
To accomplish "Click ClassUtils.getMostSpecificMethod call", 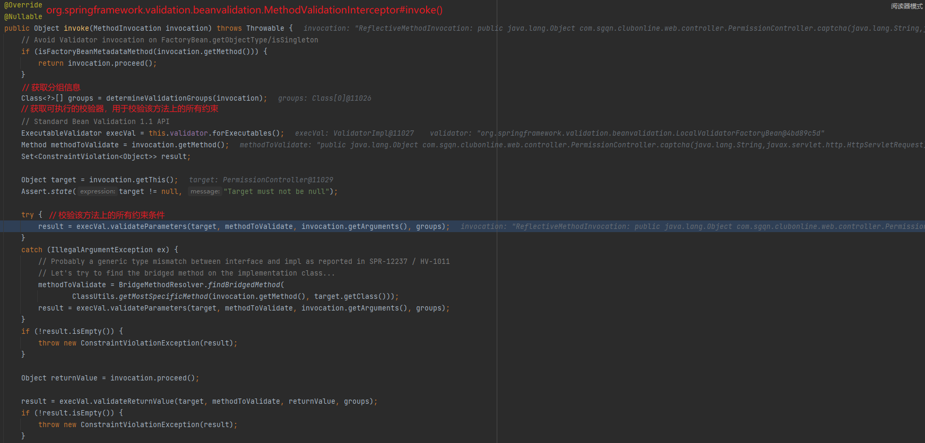I will pyautogui.click(x=234, y=296).
